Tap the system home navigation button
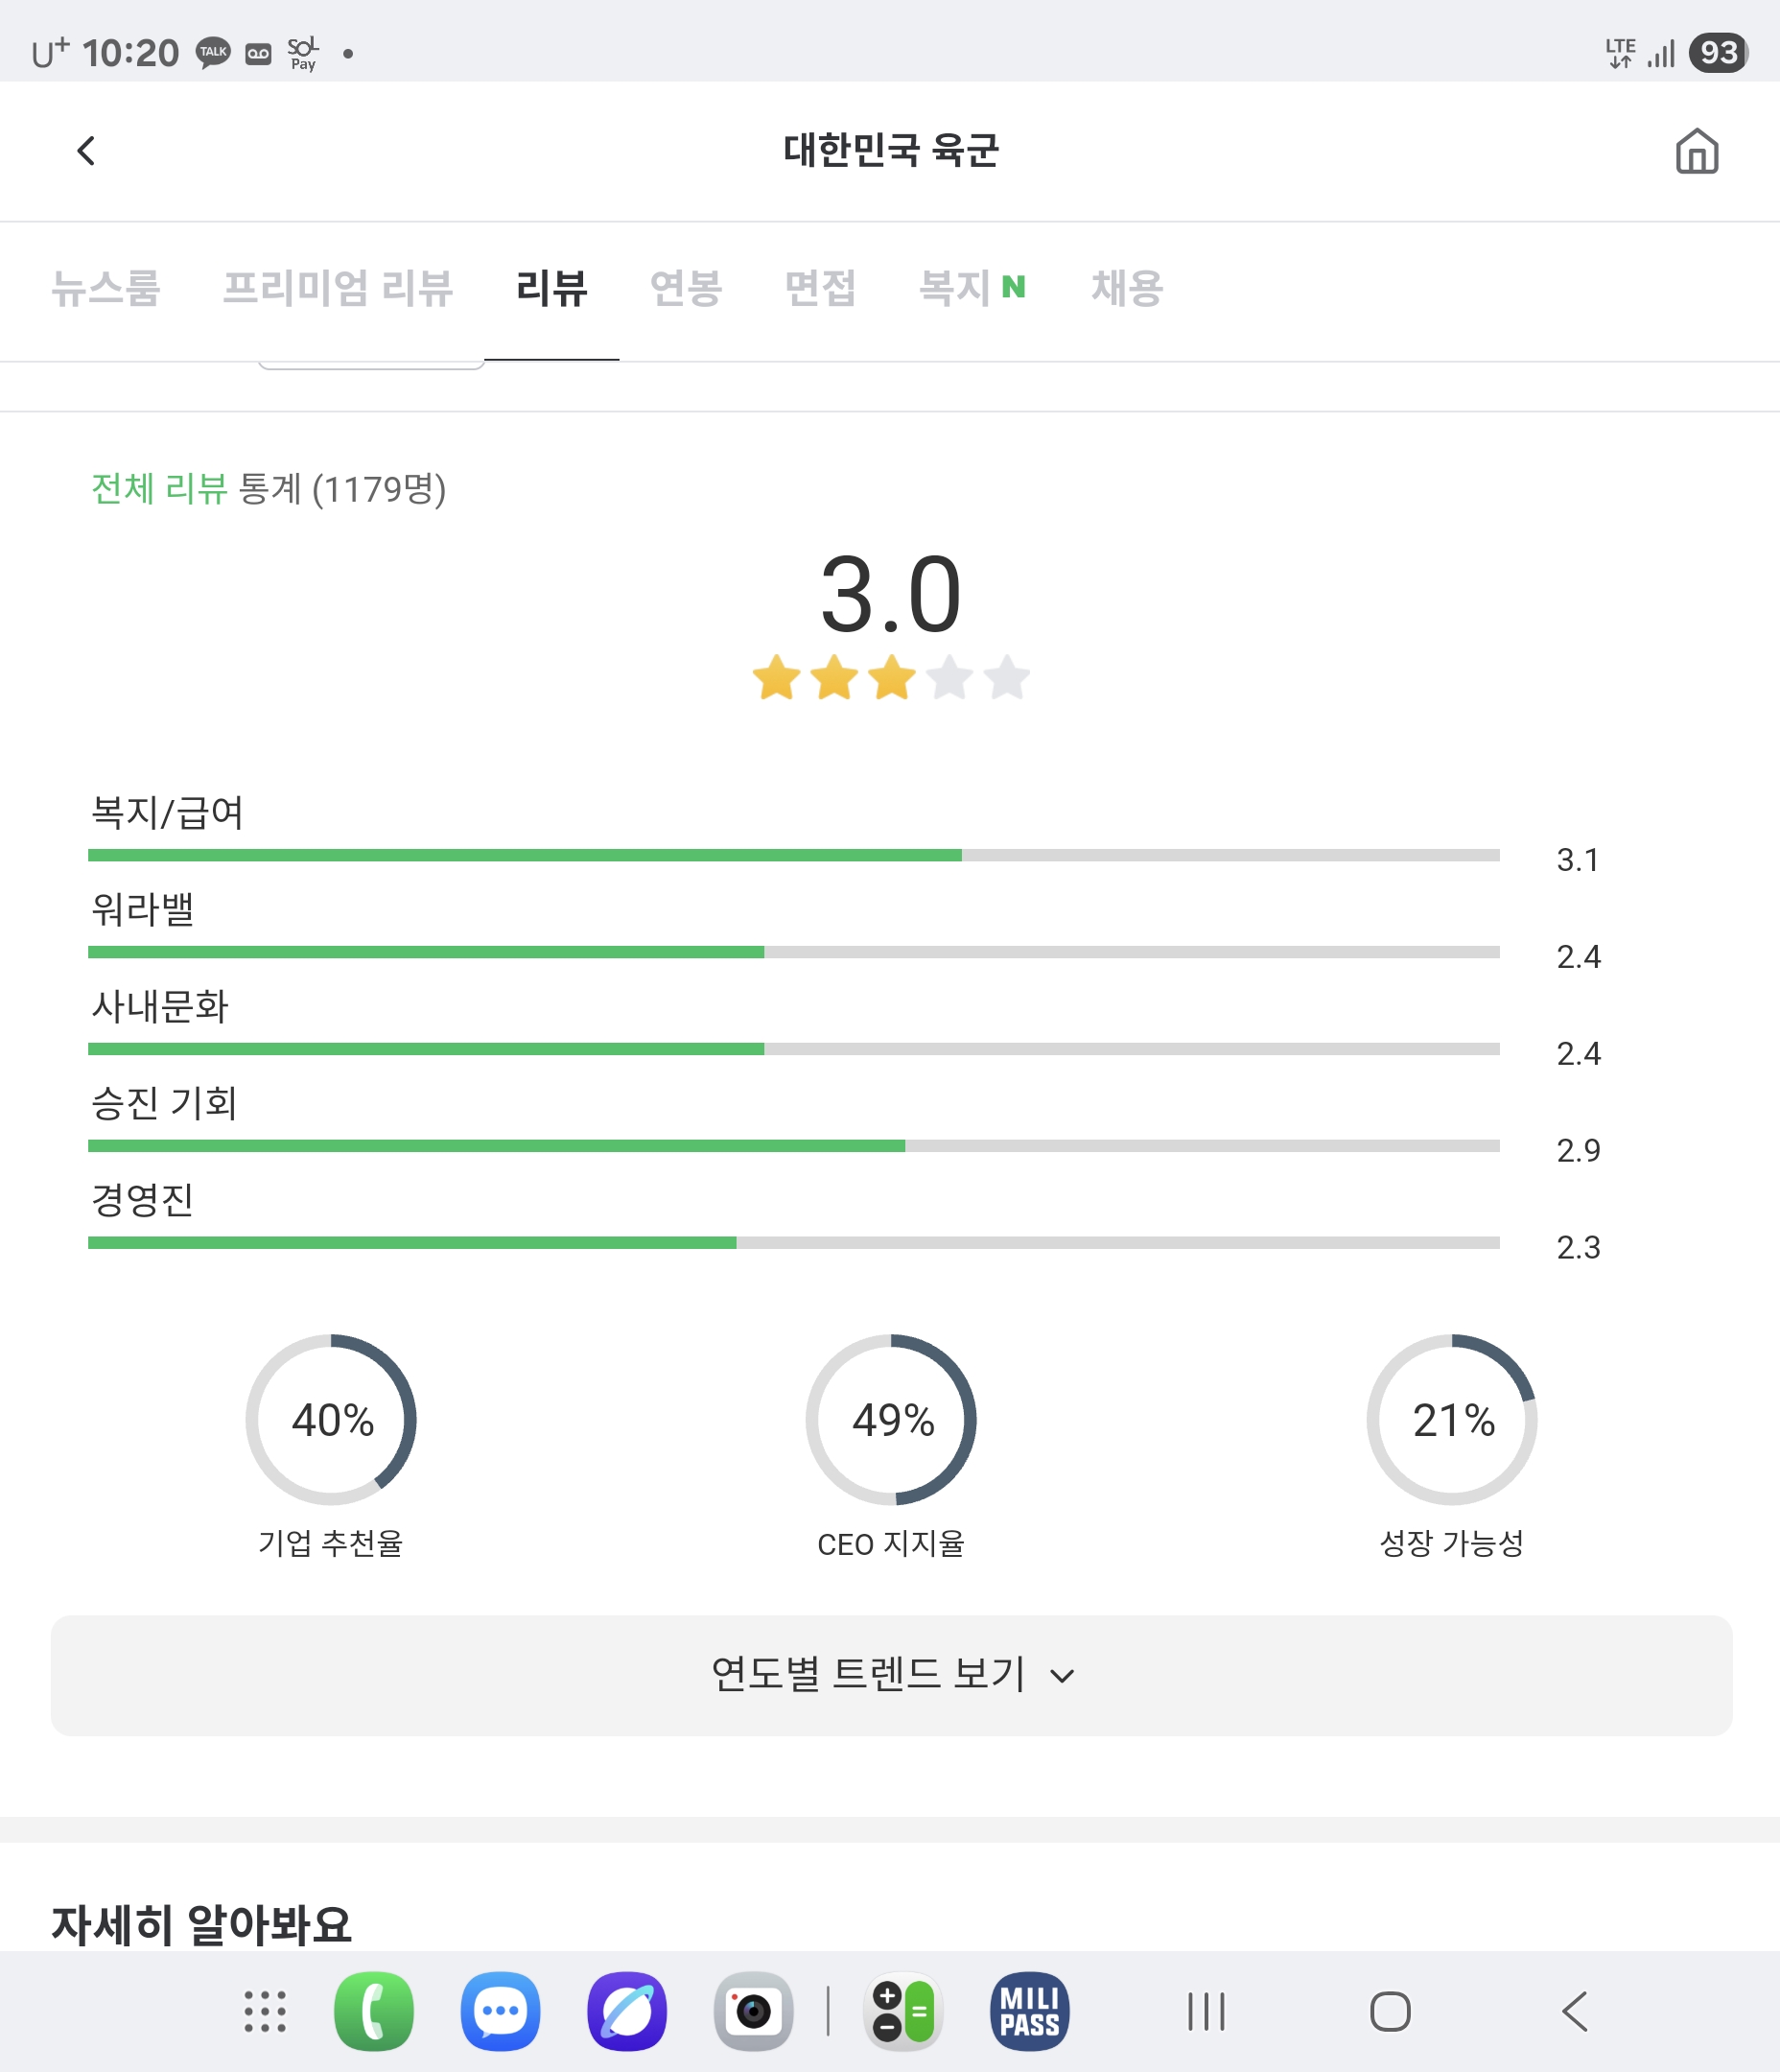 [x=1390, y=2011]
